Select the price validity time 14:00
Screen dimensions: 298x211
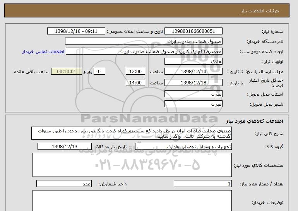[135, 83]
